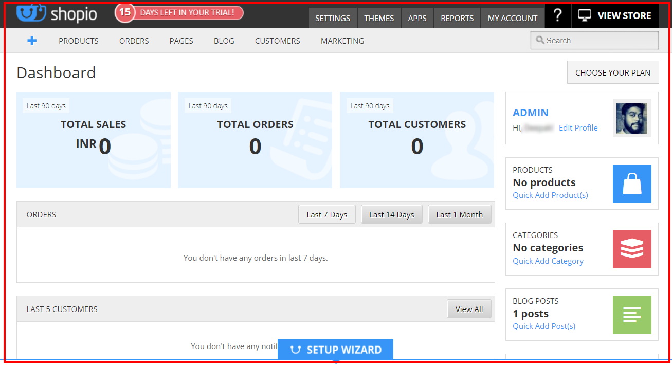This screenshot has width=672, height=365.
Task: Click the blue shopping bag Products icon
Action: [x=632, y=184]
